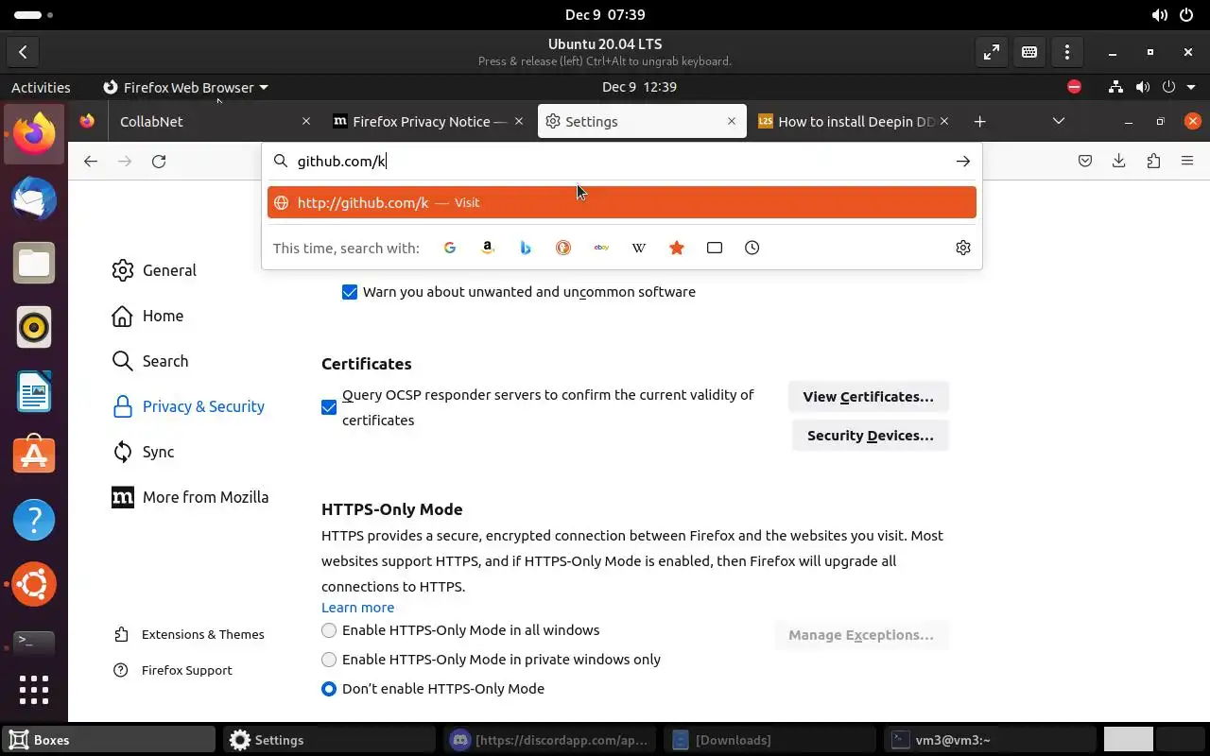The image size is (1210, 756).
Task: Open the Extensions puzzle icon
Action: pyautogui.click(x=1153, y=162)
